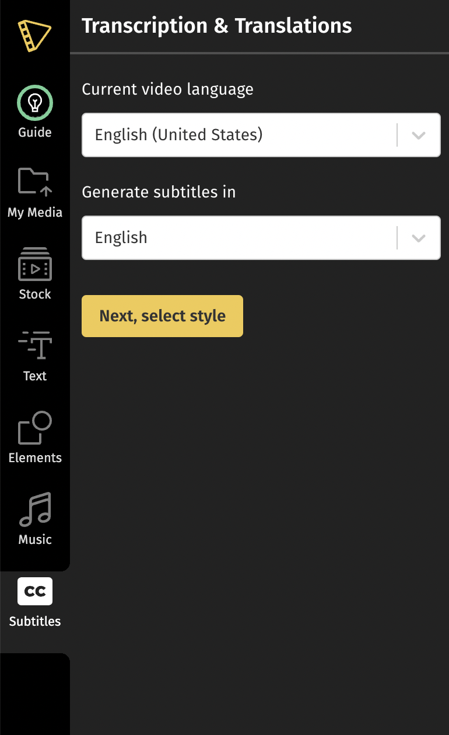
Task: Click the Elements label in the sidebar
Action: (x=35, y=458)
